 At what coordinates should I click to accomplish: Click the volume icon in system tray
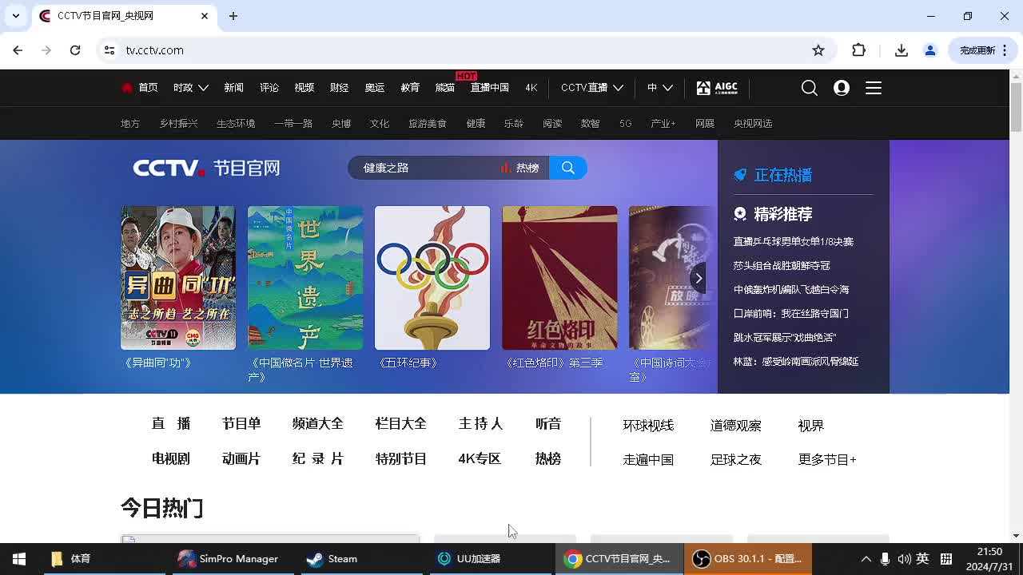pos(904,559)
